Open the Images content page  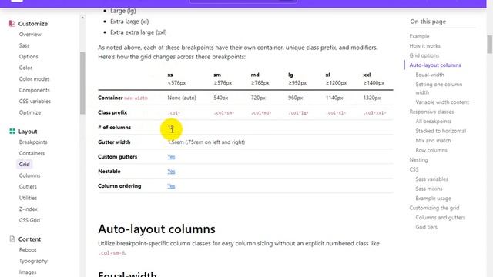28,272
